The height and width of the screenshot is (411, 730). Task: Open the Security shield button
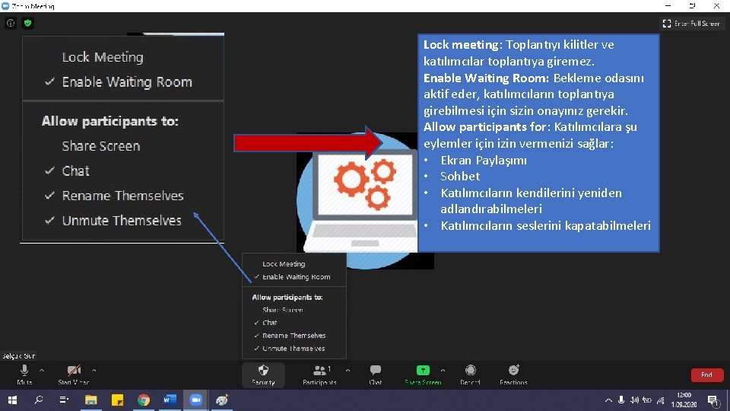pyautogui.click(x=264, y=374)
